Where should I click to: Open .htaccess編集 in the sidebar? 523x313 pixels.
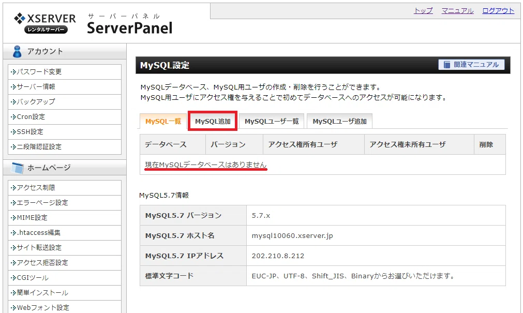click(65, 233)
